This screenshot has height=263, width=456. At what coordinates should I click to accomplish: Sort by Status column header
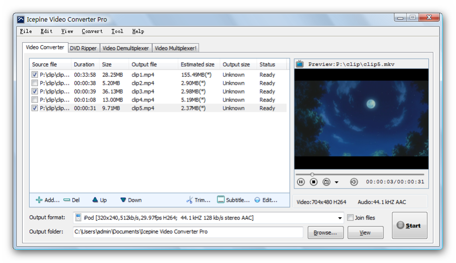point(272,65)
